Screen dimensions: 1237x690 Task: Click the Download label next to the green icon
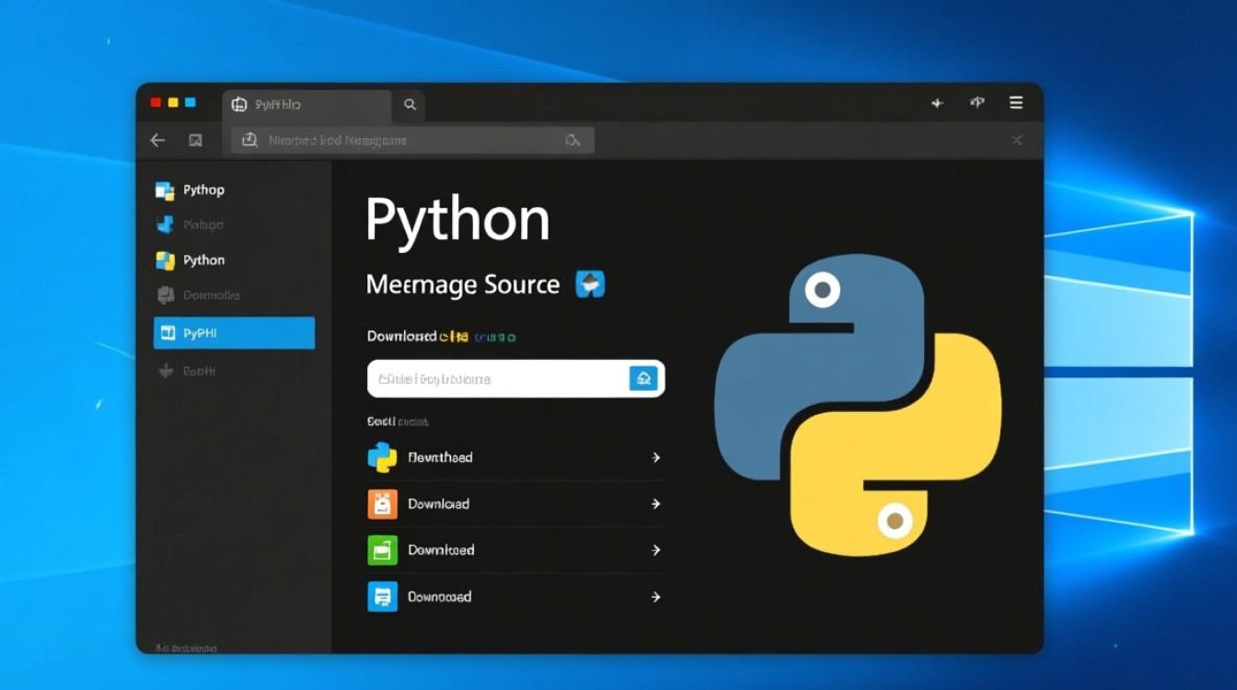[441, 550]
